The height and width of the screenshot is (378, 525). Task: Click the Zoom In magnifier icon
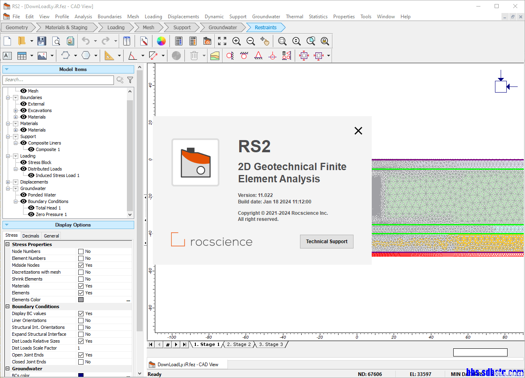point(236,41)
